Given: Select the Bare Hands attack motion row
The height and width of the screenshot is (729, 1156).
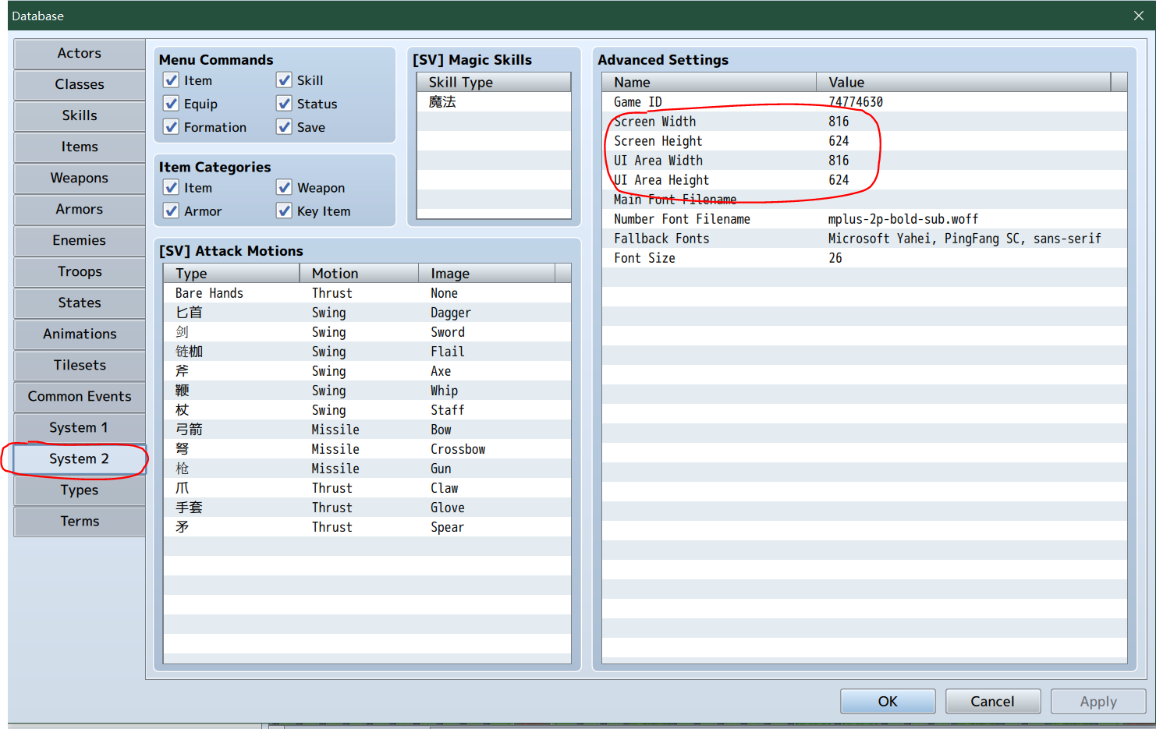Looking at the screenshot, I should pyautogui.click(x=367, y=293).
